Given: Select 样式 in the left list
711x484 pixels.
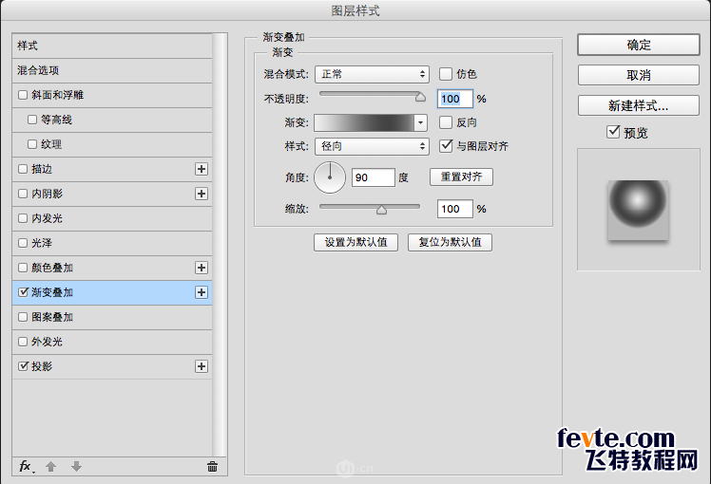Looking at the screenshot, I should [112, 46].
